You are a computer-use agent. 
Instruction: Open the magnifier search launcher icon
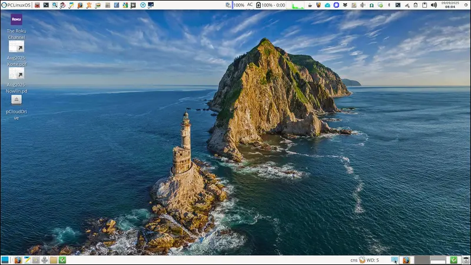coord(55,5)
